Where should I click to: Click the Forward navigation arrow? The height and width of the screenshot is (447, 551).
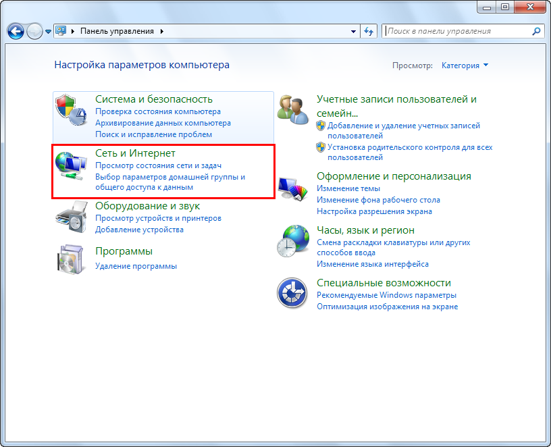point(34,31)
